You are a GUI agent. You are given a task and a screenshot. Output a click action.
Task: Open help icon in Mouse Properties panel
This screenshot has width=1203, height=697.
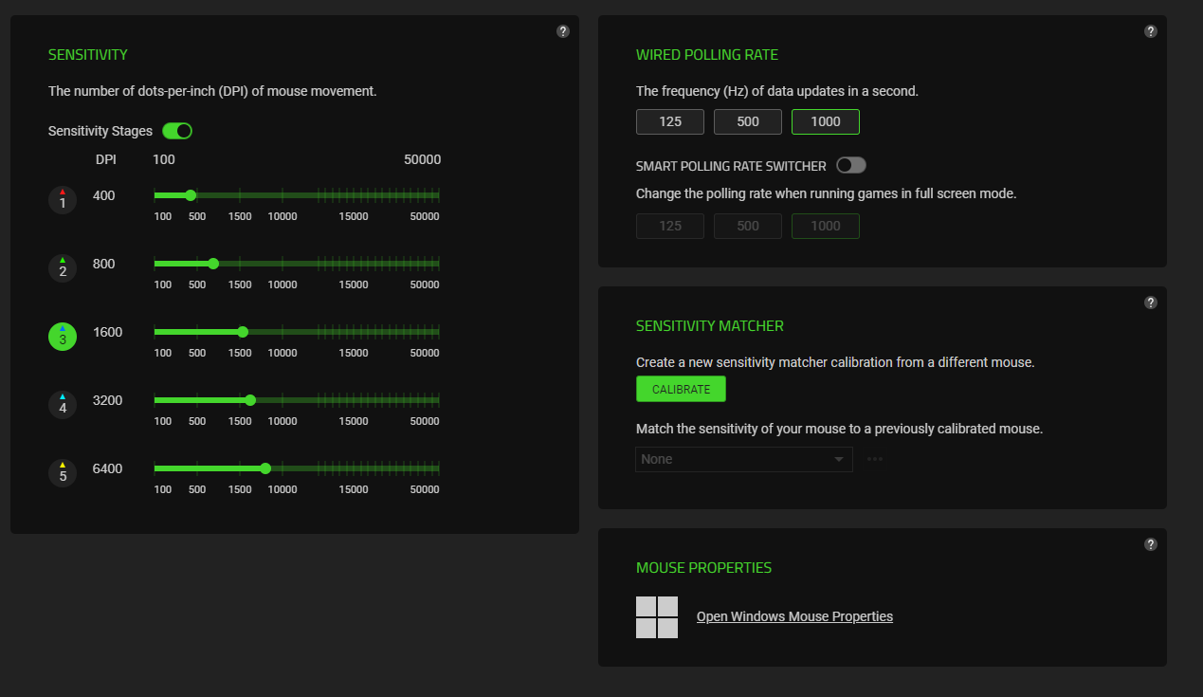tap(1151, 544)
